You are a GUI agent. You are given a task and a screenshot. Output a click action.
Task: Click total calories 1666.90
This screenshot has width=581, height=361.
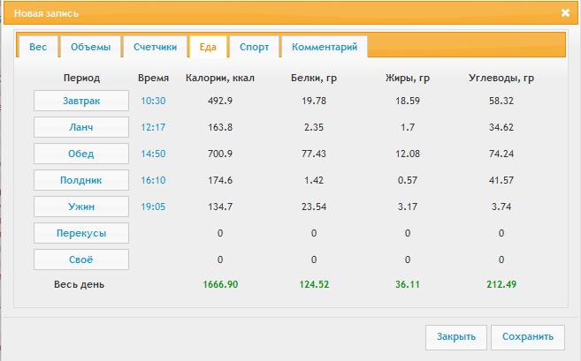click(220, 284)
